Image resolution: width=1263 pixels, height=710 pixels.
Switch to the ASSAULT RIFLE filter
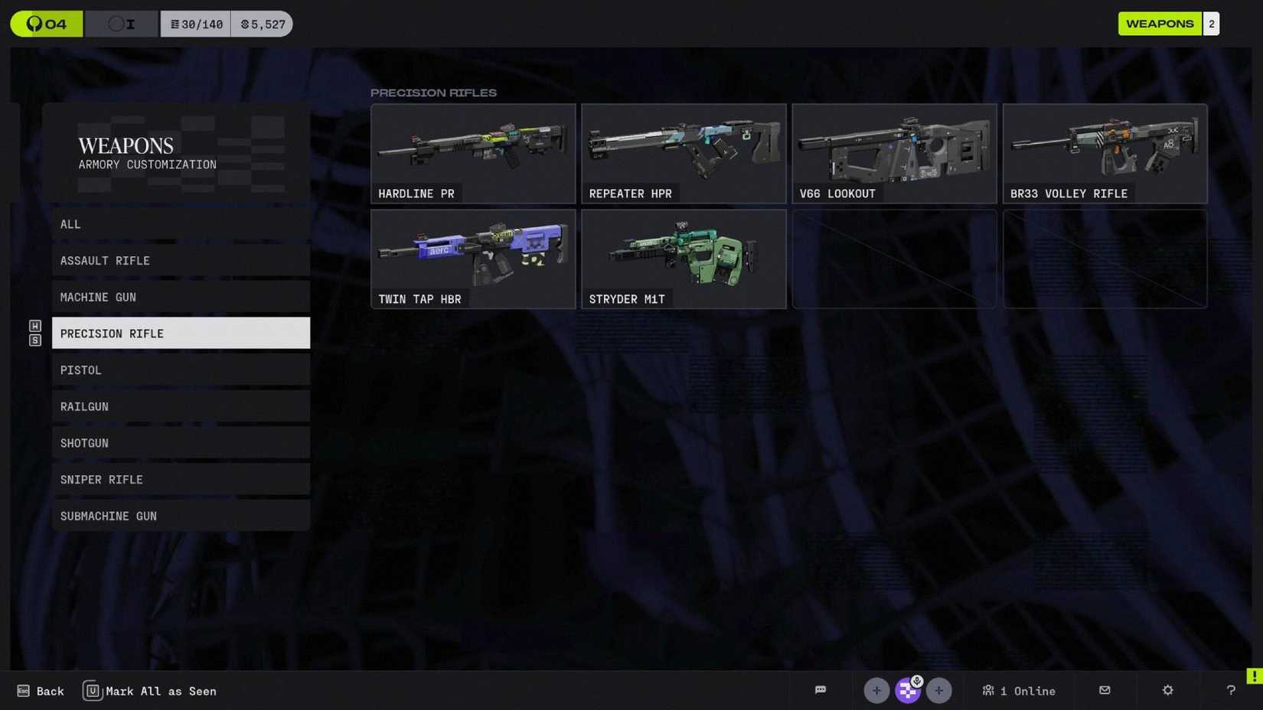(181, 260)
